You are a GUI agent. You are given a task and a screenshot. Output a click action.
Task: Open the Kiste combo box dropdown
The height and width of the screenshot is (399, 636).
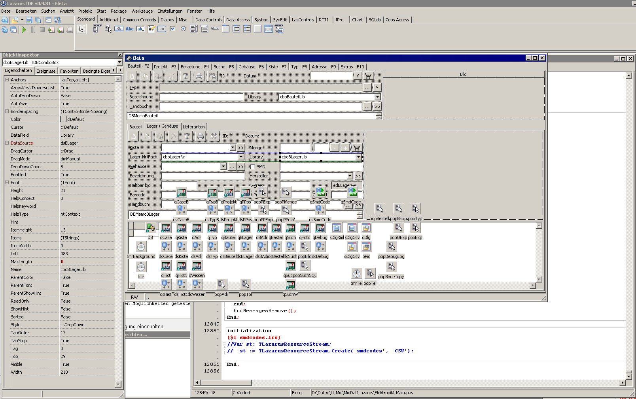[233, 148]
